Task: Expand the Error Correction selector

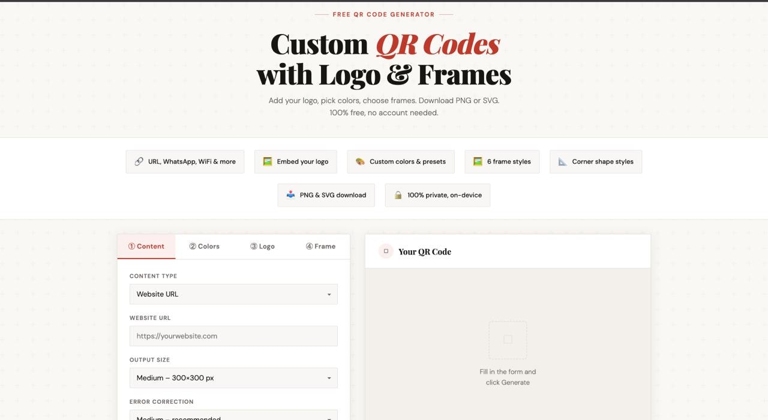Action: tap(233, 416)
